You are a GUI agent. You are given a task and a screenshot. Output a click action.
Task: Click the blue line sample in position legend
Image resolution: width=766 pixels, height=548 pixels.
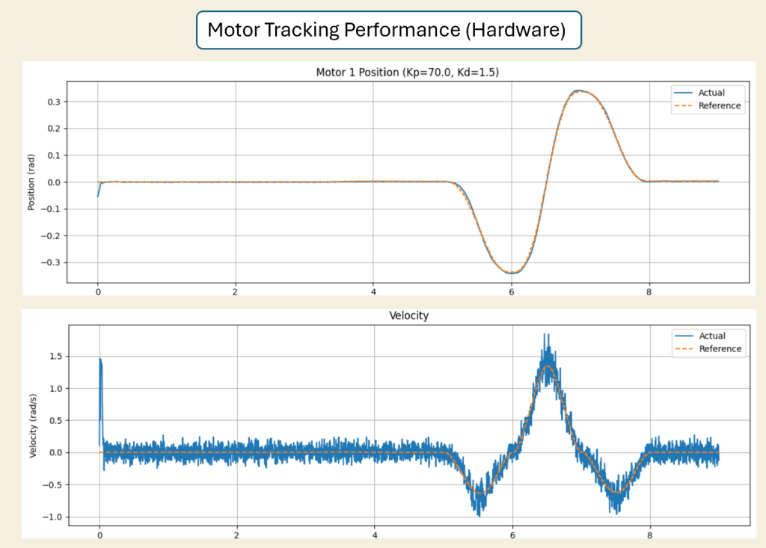(x=681, y=93)
